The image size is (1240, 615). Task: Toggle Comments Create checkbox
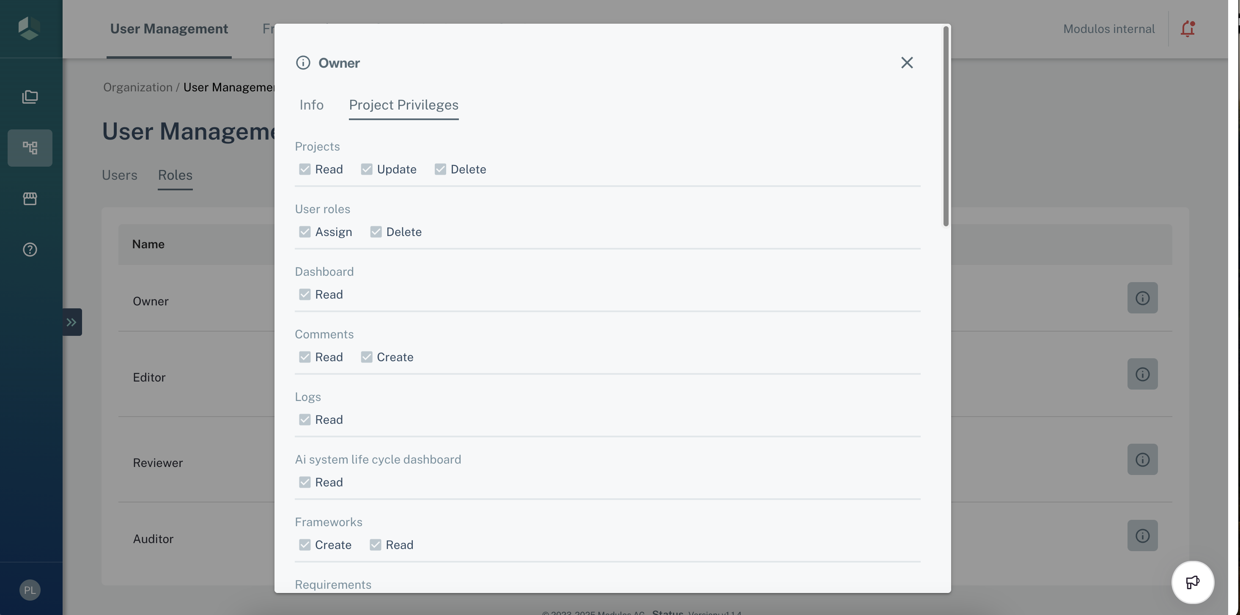(367, 357)
